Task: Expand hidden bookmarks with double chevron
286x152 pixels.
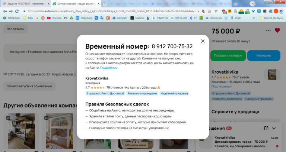Action: 254,18
